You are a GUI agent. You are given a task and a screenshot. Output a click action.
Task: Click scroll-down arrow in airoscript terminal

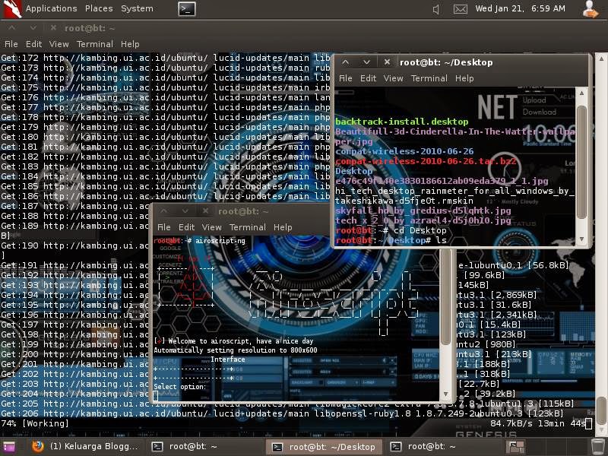coord(446,394)
